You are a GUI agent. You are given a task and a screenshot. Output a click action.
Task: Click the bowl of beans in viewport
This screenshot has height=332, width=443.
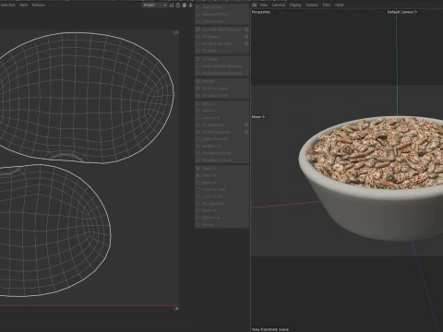371,178
